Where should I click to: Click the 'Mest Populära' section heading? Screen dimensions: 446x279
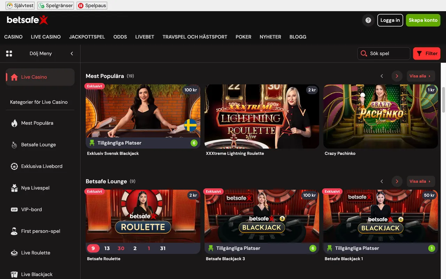click(105, 76)
